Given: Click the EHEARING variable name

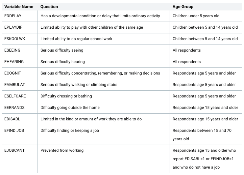Looking at the screenshot, I should pyautogui.click(x=14, y=62).
